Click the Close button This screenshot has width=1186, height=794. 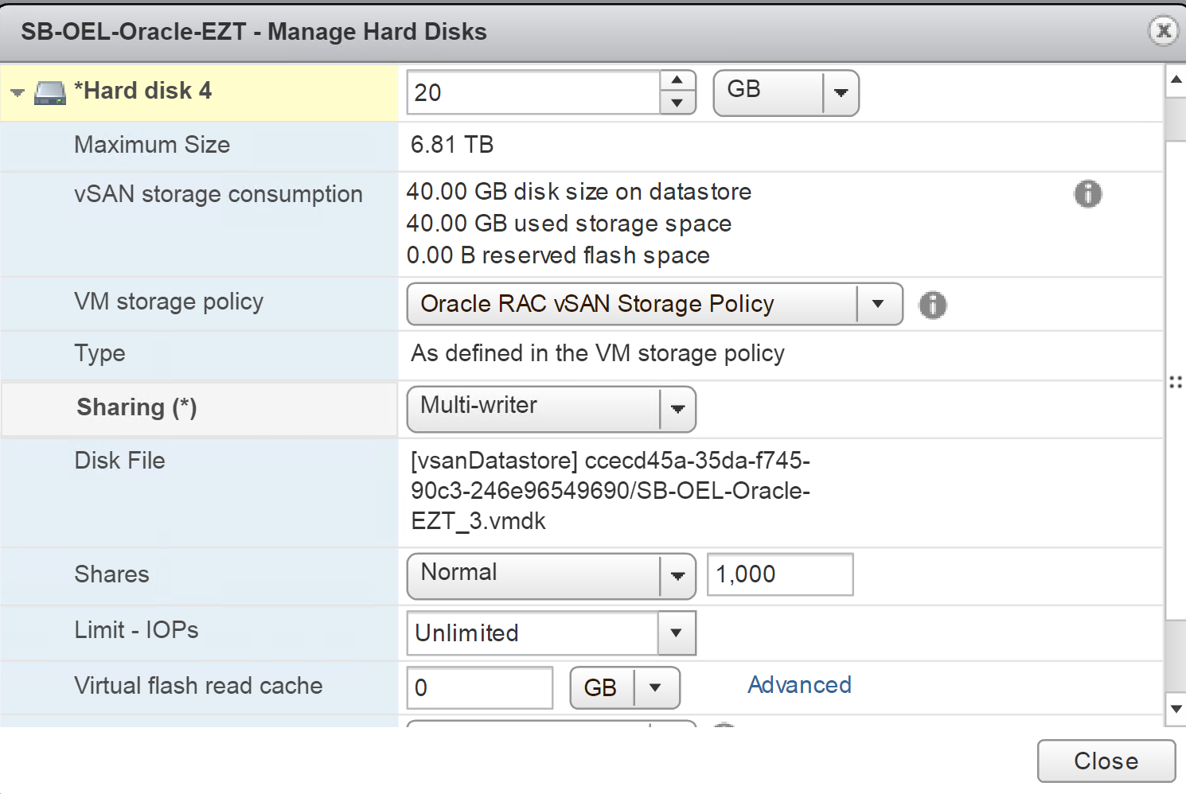point(1106,761)
